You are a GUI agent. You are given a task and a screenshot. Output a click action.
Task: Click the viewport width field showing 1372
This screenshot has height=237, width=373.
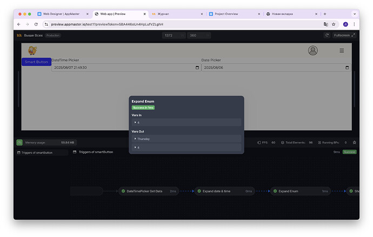[174, 35]
